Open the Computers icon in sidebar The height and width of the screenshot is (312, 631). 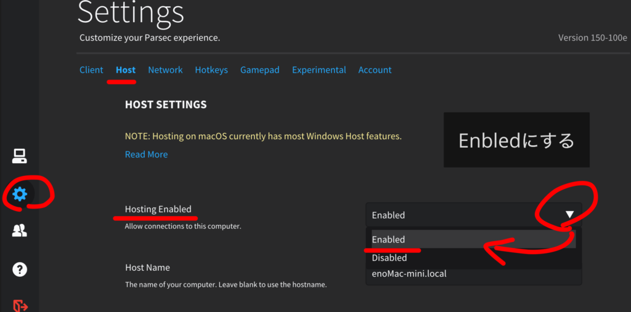[x=20, y=156]
